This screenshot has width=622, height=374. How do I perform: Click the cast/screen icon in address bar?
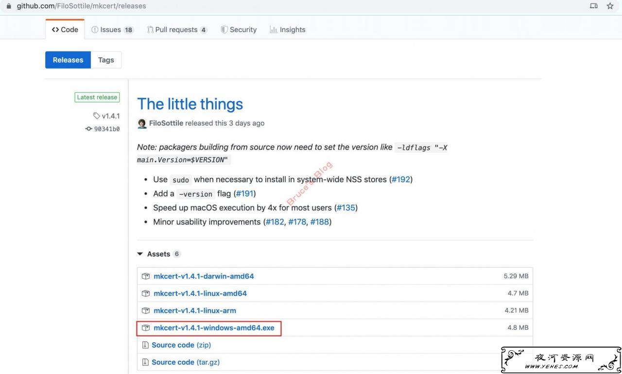tap(593, 6)
